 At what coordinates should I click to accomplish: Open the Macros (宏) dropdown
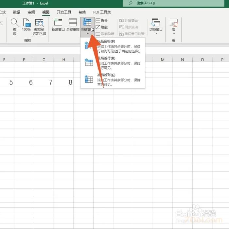[173, 26]
